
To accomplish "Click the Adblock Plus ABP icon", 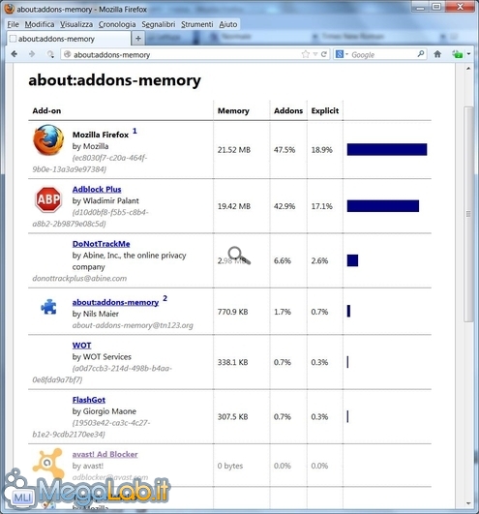I will click(x=48, y=199).
